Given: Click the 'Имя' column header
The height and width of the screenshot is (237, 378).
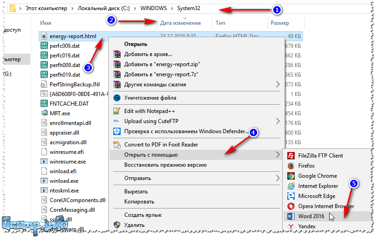Looking at the screenshot, I should click(x=46, y=23).
